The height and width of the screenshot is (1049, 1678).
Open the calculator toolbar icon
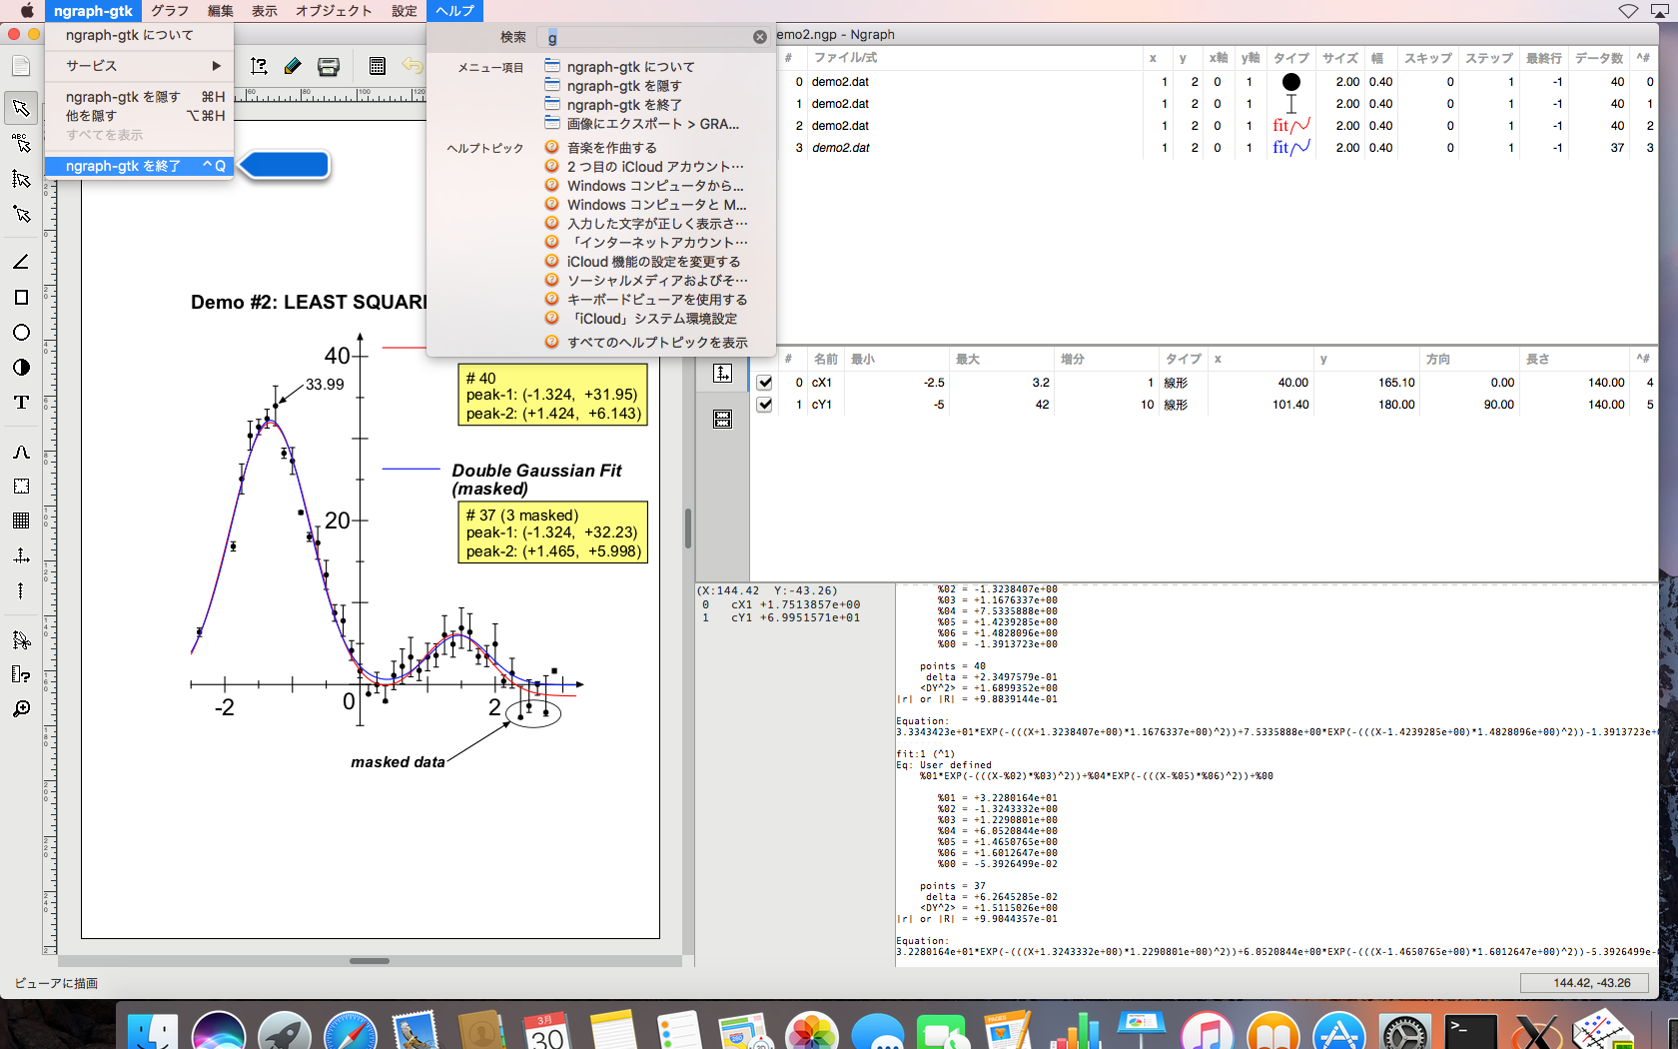pyautogui.click(x=377, y=66)
